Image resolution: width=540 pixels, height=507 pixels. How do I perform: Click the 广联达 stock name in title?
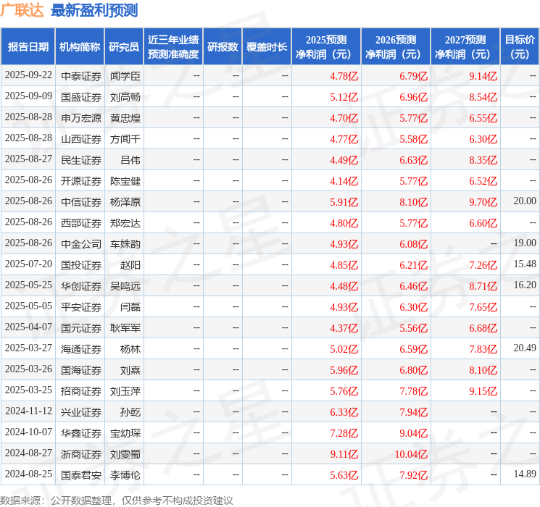[22, 10]
